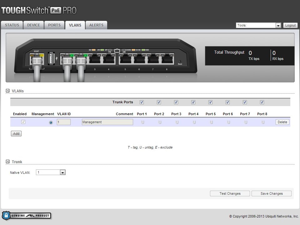Select port 7 jack on switch image
This screenshot has height=225, width=300.
point(153,59)
